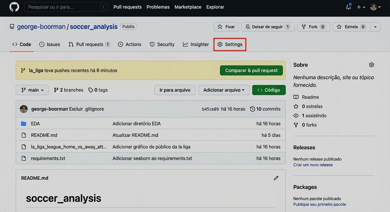Open commit 'Adicionar diretório EDA'
This screenshot has width=390, height=212.
point(137,124)
